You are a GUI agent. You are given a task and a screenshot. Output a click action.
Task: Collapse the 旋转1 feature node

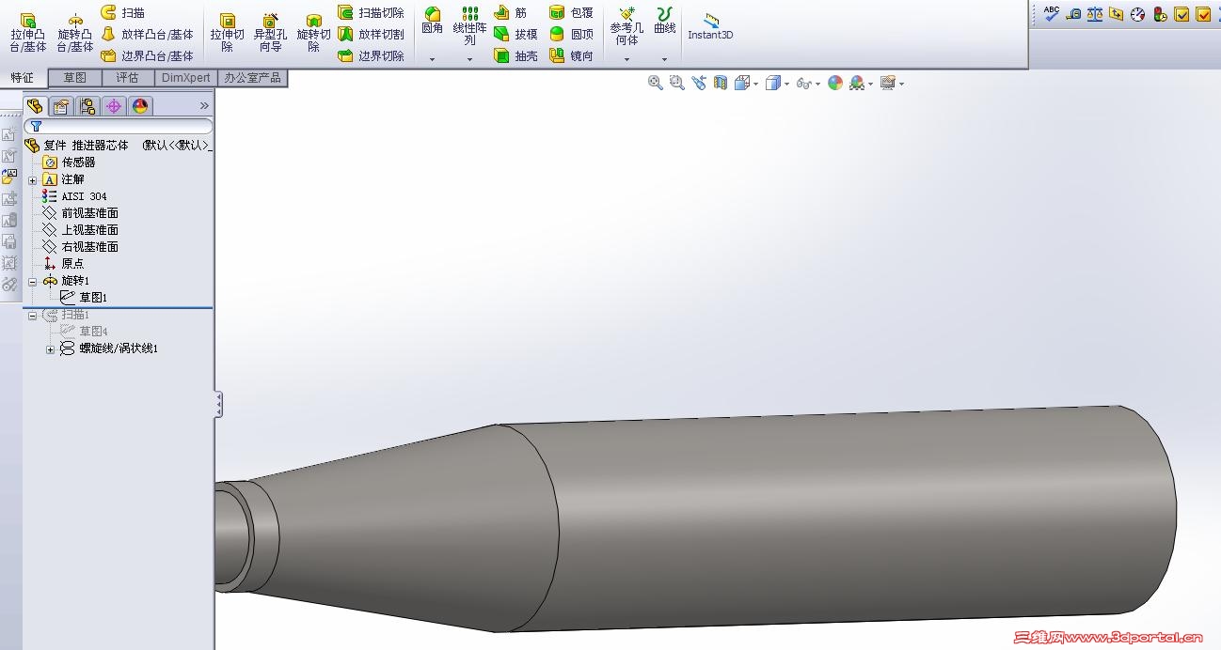[x=32, y=281]
